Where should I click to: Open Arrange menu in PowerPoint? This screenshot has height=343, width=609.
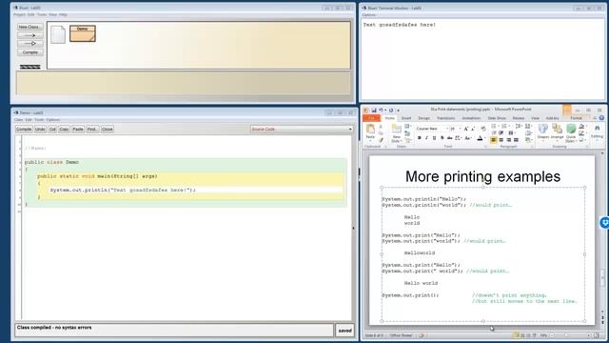pos(557,131)
